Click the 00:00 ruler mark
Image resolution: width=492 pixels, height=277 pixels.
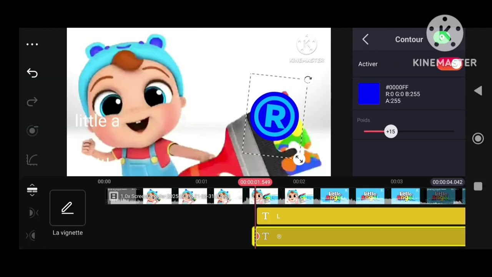click(104, 182)
